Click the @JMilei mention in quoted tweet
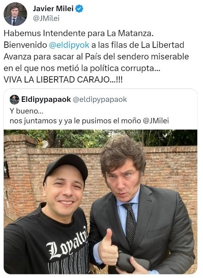 tap(156, 121)
